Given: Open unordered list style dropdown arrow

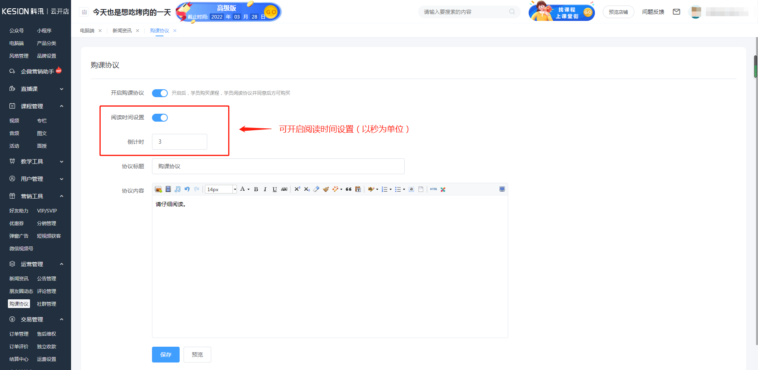Looking at the screenshot, I should [x=404, y=189].
